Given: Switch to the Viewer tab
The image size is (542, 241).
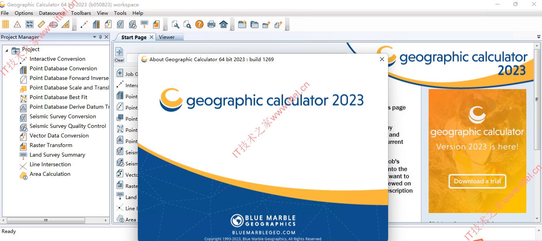Looking at the screenshot, I should click(x=167, y=37).
